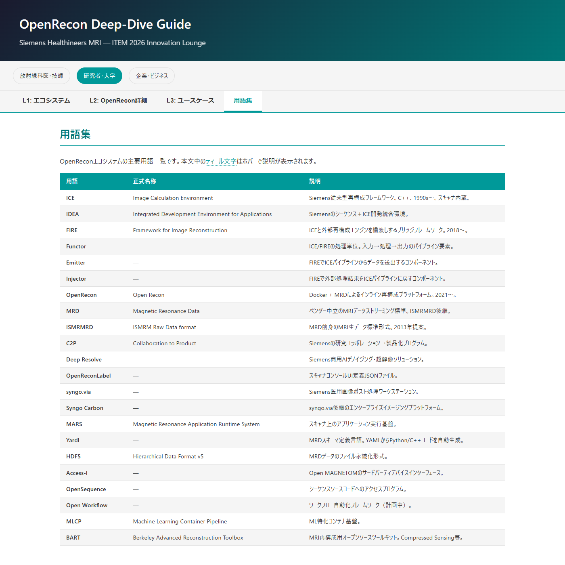Go to the L3: ユースケース tab
This screenshot has height=565, width=565.
pos(190,101)
